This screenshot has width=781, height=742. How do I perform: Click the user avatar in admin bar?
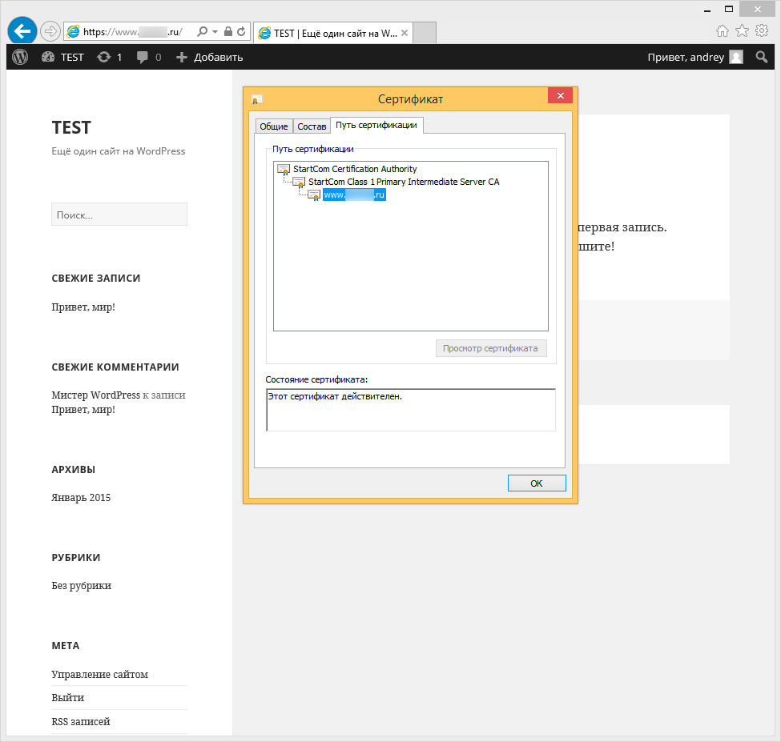pos(735,57)
